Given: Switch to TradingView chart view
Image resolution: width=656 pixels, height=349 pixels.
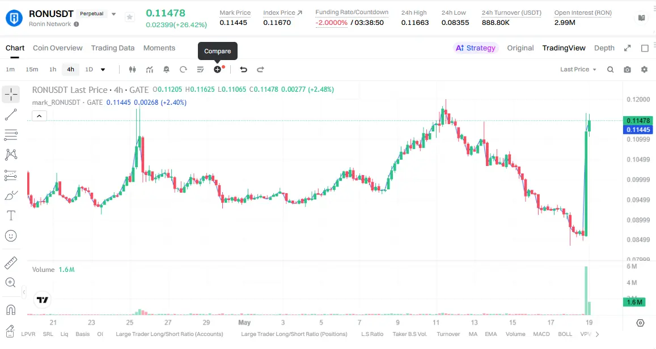Looking at the screenshot, I should pos(564,48).
